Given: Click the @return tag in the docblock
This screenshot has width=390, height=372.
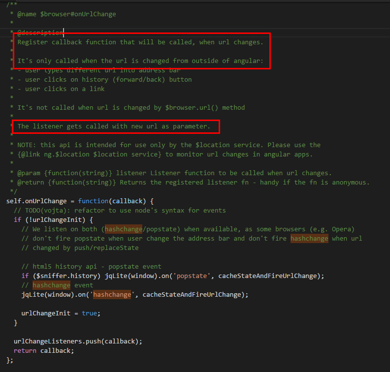Looking at the screenshot, I should pyautogui.click(x=31, y=182).
